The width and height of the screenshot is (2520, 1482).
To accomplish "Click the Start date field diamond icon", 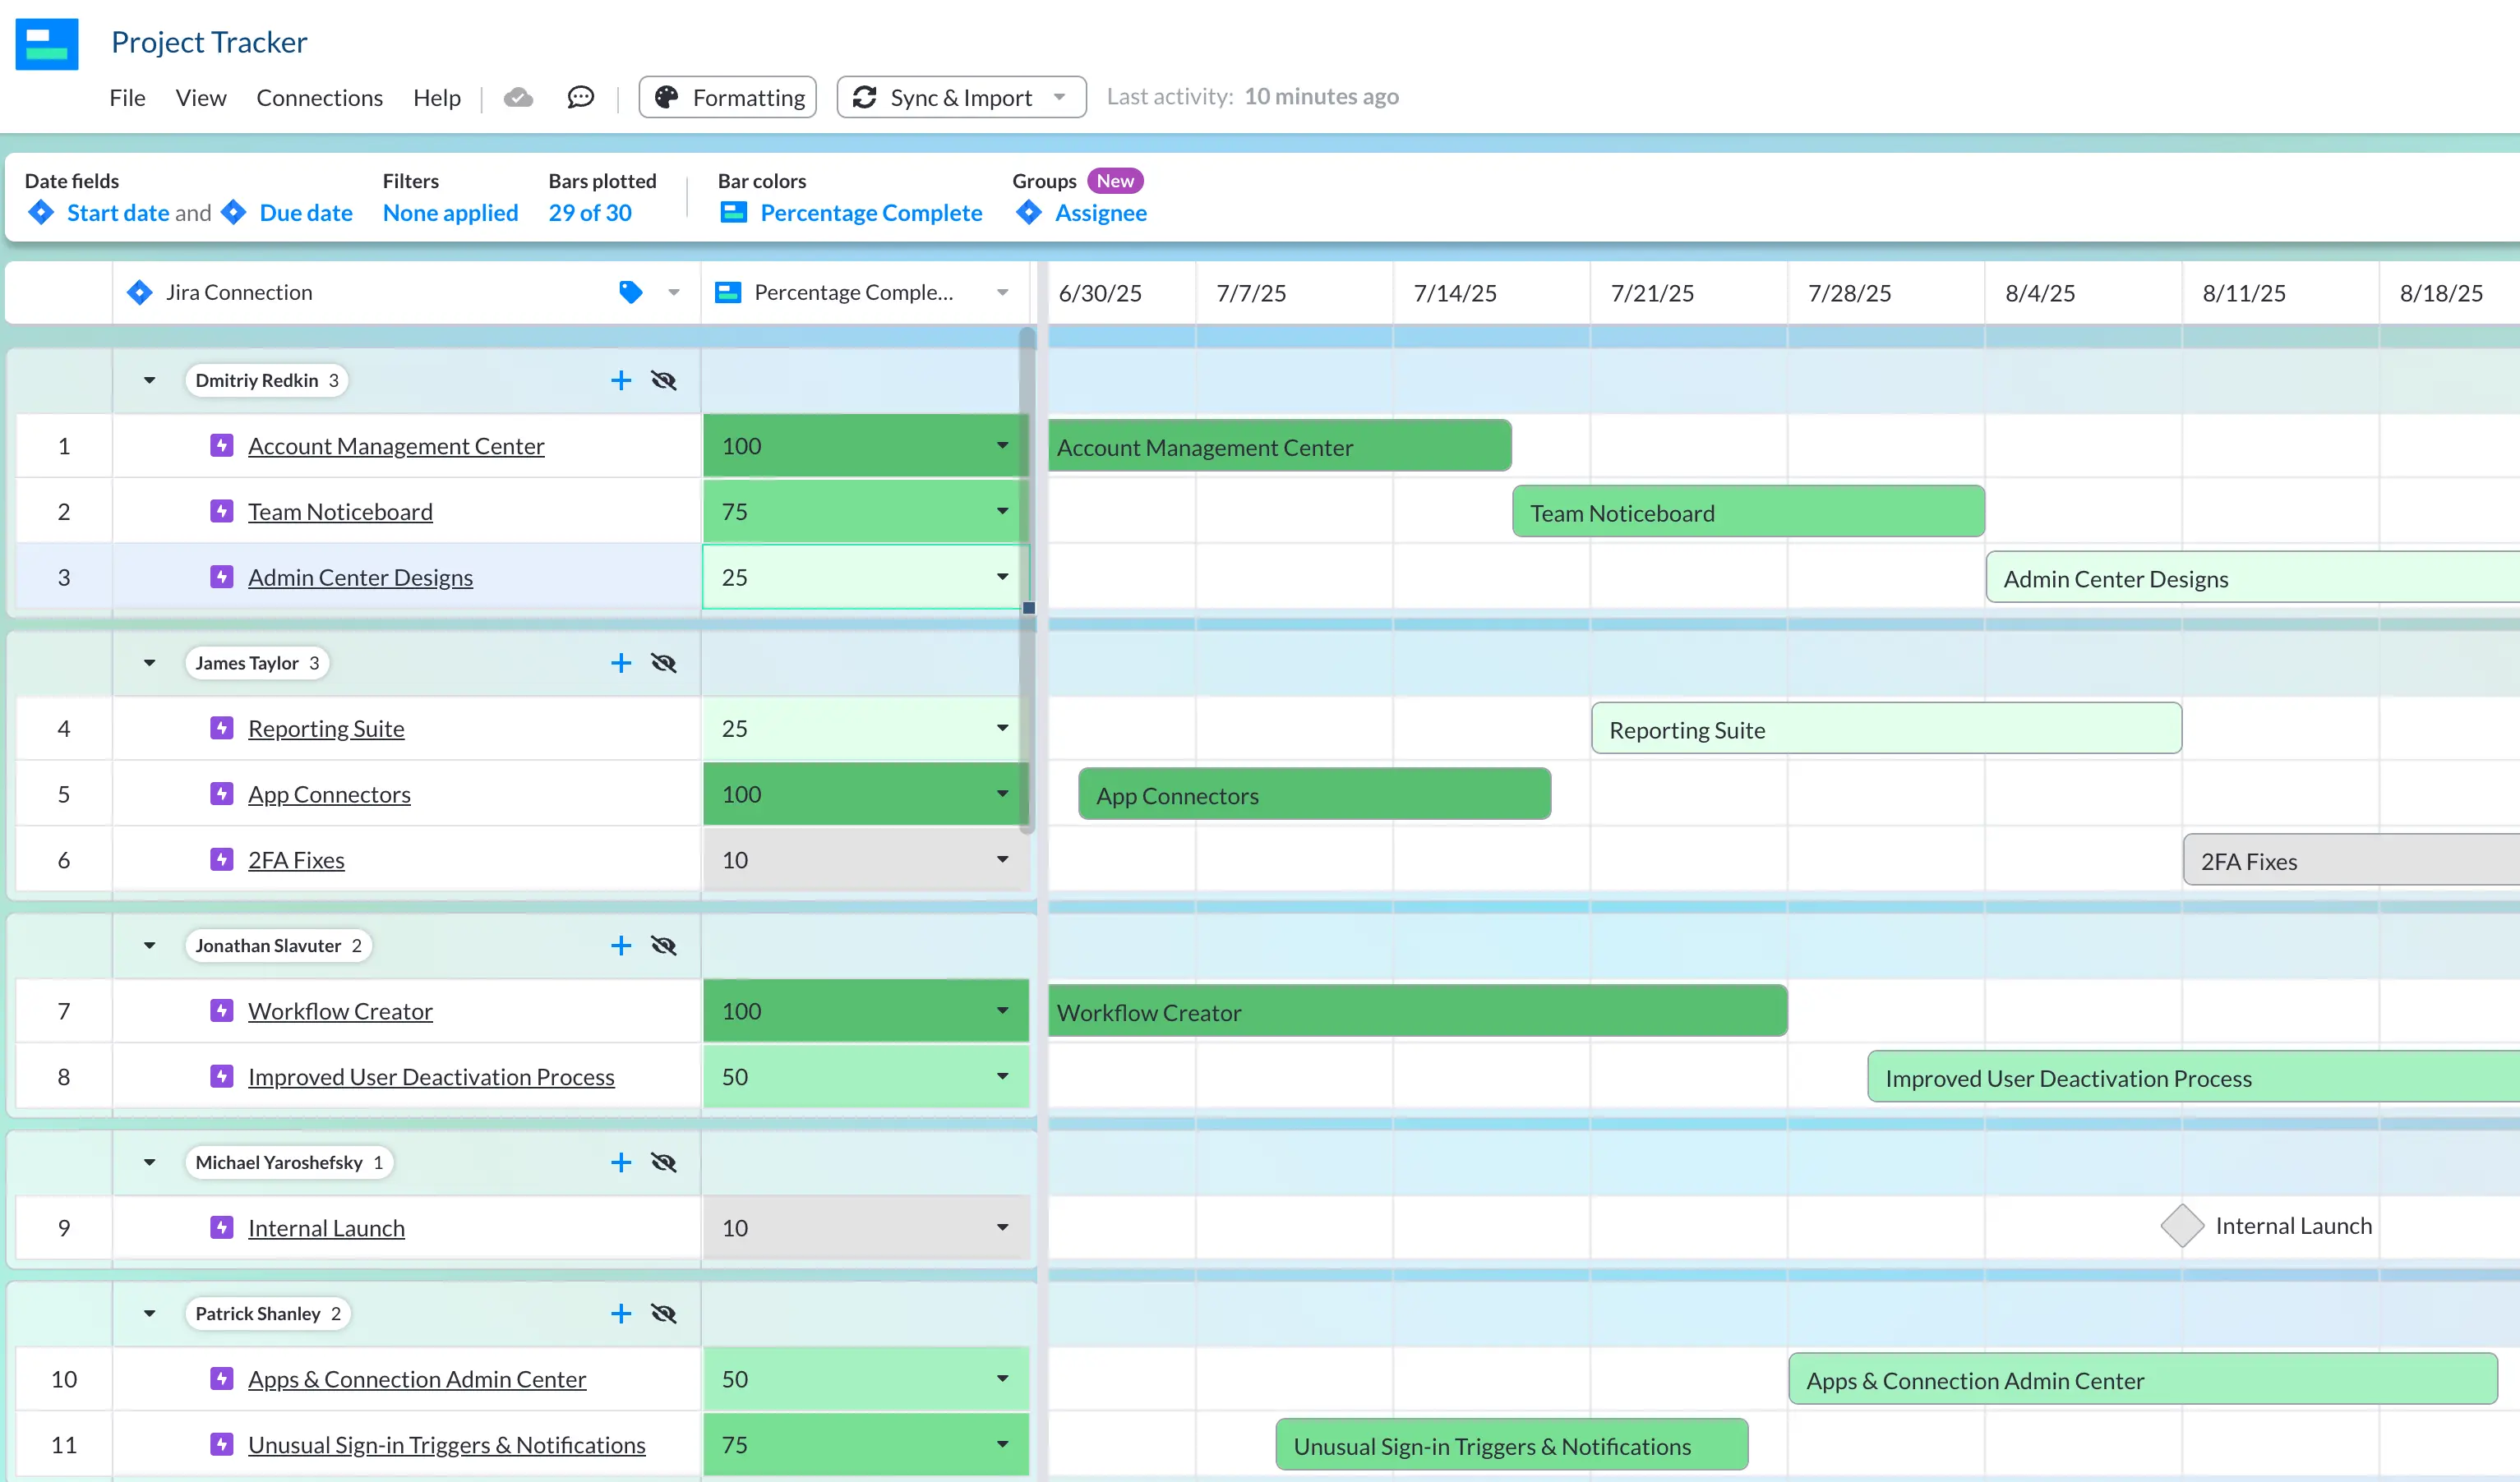I will pos(41,212).
